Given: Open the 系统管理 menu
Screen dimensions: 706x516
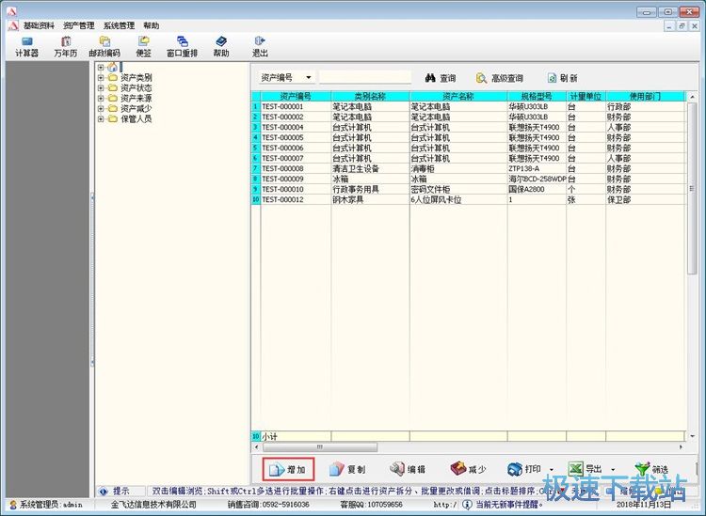Looking at the screenshot, I should click(119, 25).
